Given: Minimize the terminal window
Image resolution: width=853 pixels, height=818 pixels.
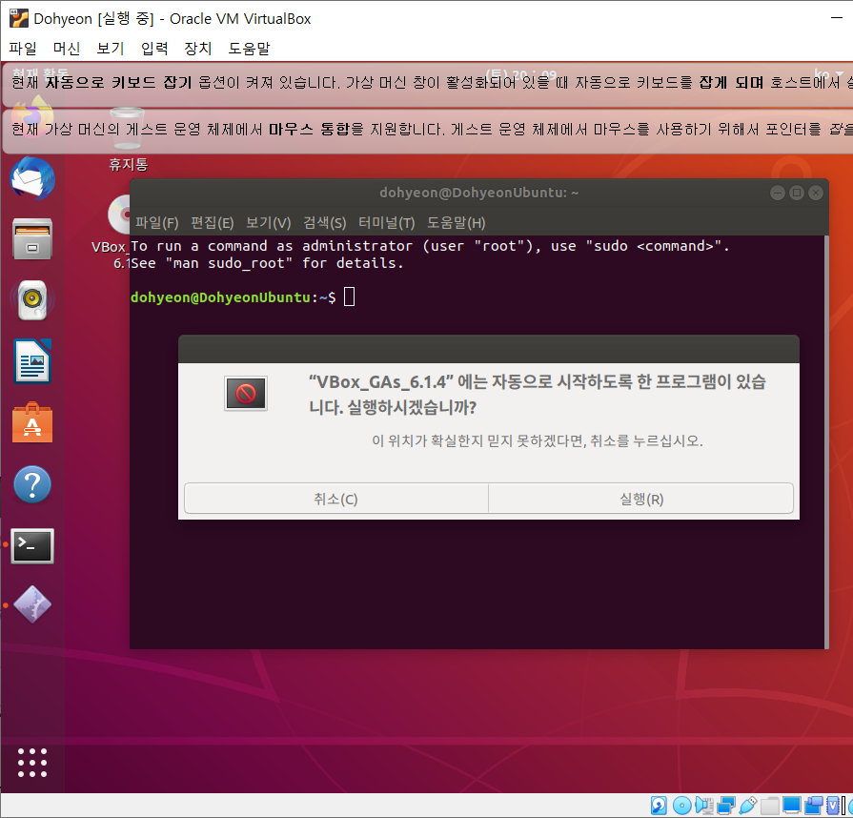Looking at the screenshot, I should [x=778, y=193].
